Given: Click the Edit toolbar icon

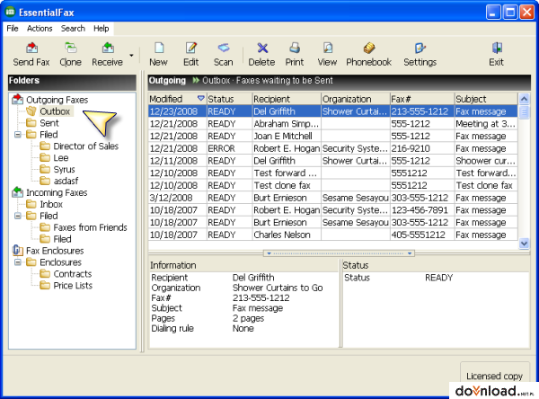Looking at the screenshot, I should tap(191, 54).
